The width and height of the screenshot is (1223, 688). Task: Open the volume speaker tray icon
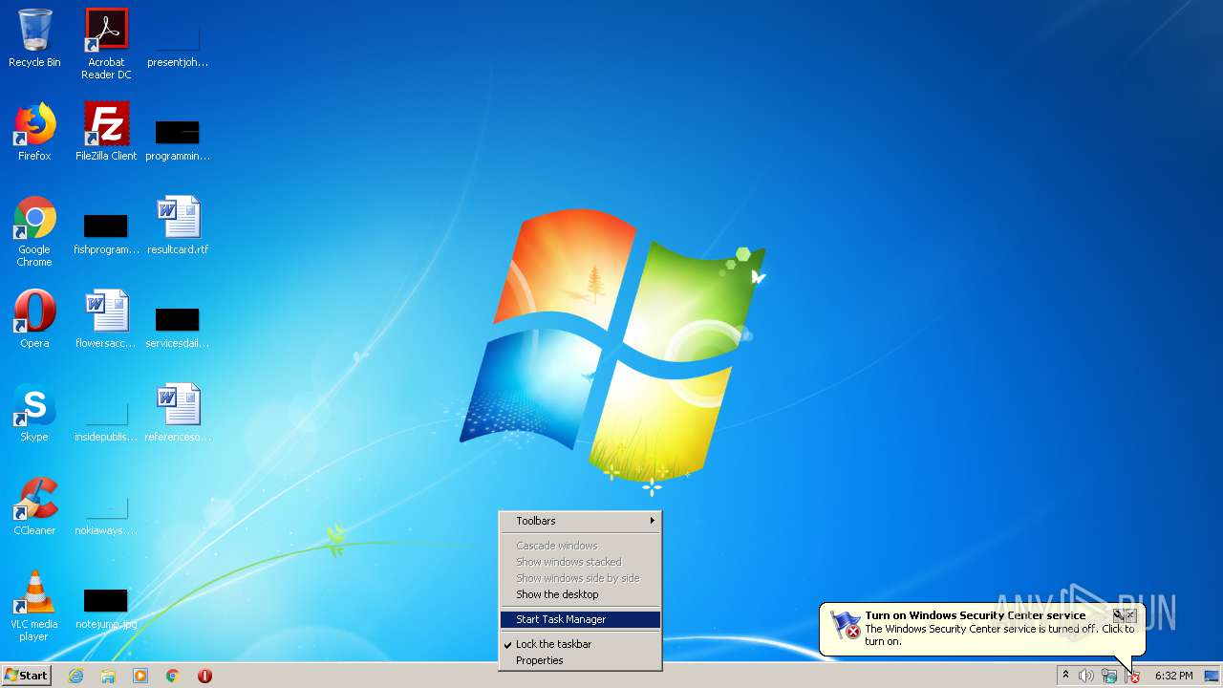tap(1086, 676)
